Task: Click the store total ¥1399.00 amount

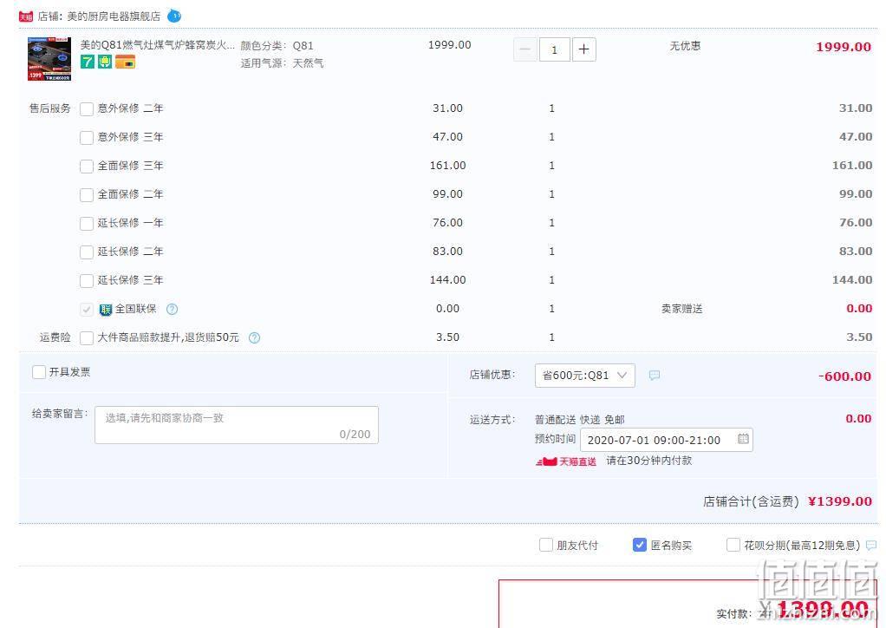Action: (x=840, y=501)
